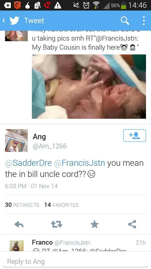The height and width of the screenshot is (269, 151).
Task: Open Ang's profile picture
Action: coord(16,141)
